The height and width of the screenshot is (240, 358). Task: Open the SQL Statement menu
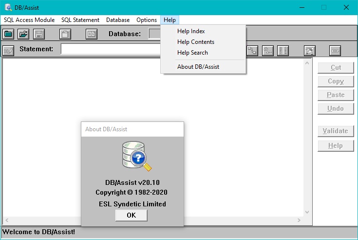(x=80, y=20)
